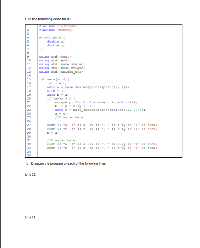The width and height of the screenshot is (200, 248).
Task: Click the cout "b:" statement on line 33
Action: pos(102,148)
